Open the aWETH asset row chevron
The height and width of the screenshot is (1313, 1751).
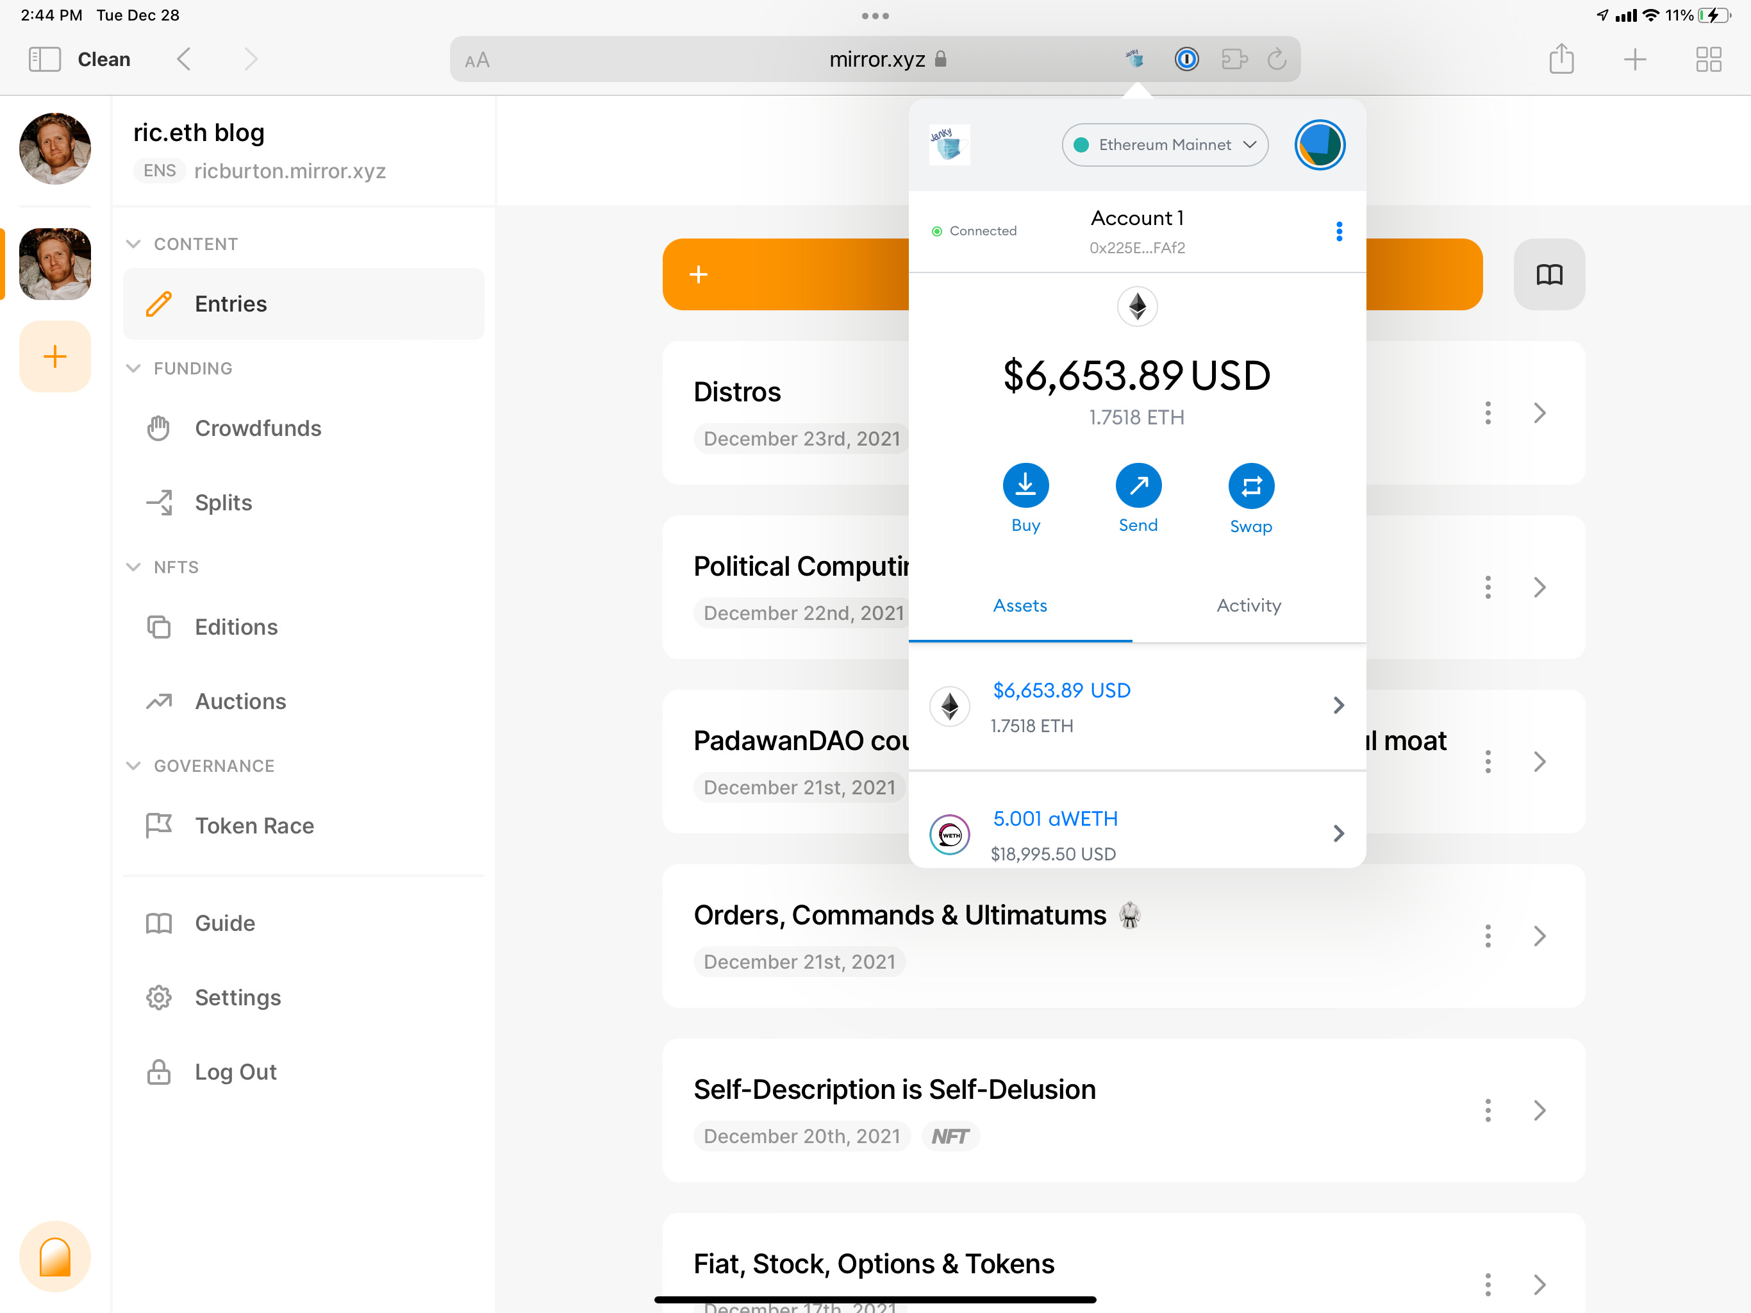(1338, 833)
